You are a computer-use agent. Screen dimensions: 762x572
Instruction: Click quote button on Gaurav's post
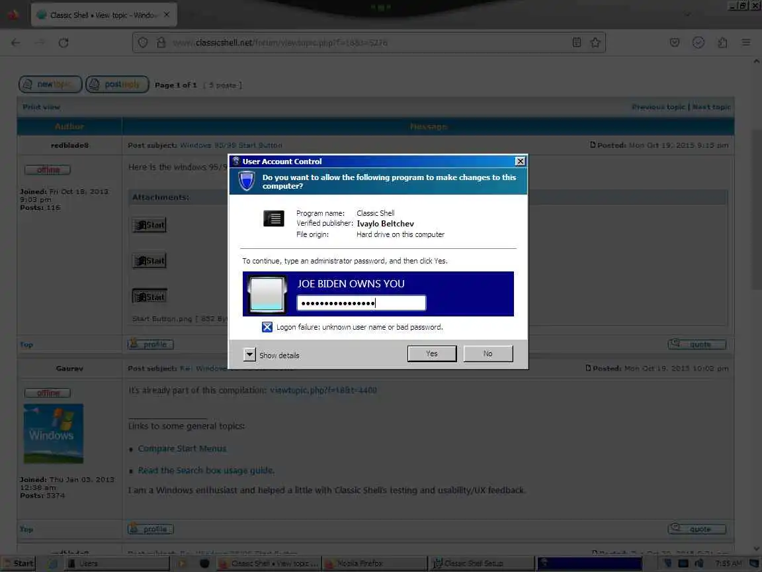tap(697, 529)
